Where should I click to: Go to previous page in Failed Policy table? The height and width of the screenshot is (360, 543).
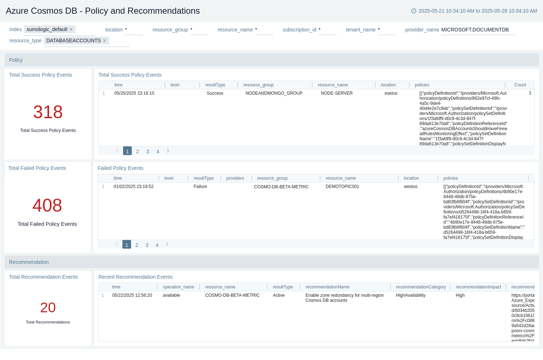click(x=117, y=244)
